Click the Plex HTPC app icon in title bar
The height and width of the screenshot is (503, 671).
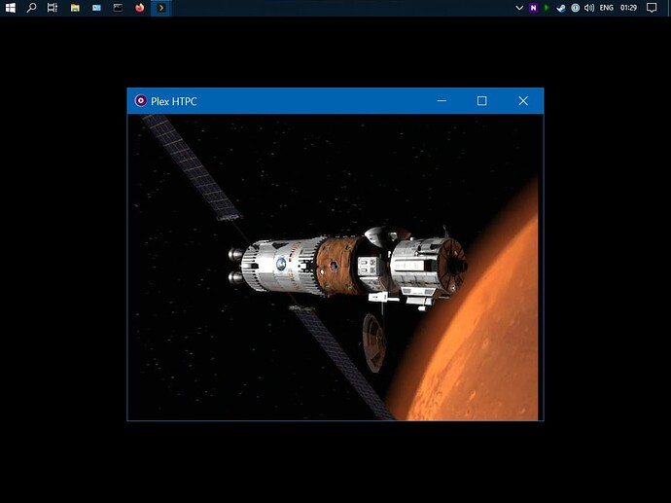coord(140,100)
